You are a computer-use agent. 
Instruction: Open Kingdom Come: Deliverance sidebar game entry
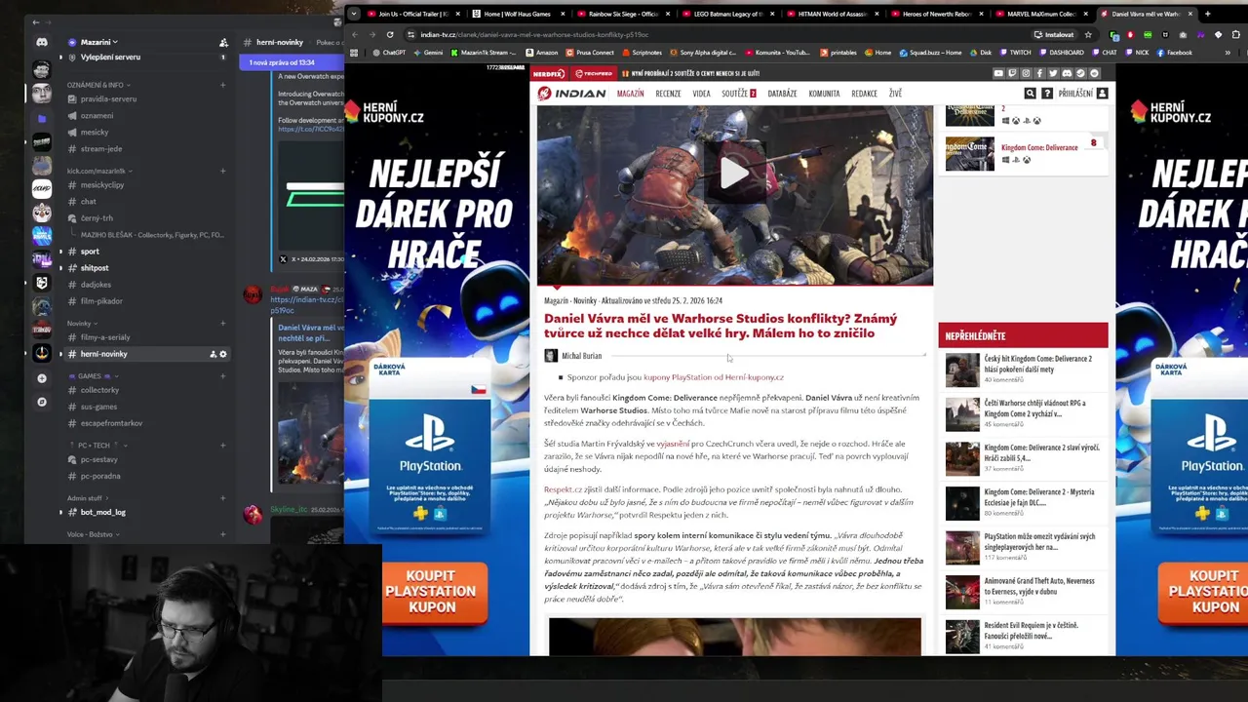tap(1026, 153)
